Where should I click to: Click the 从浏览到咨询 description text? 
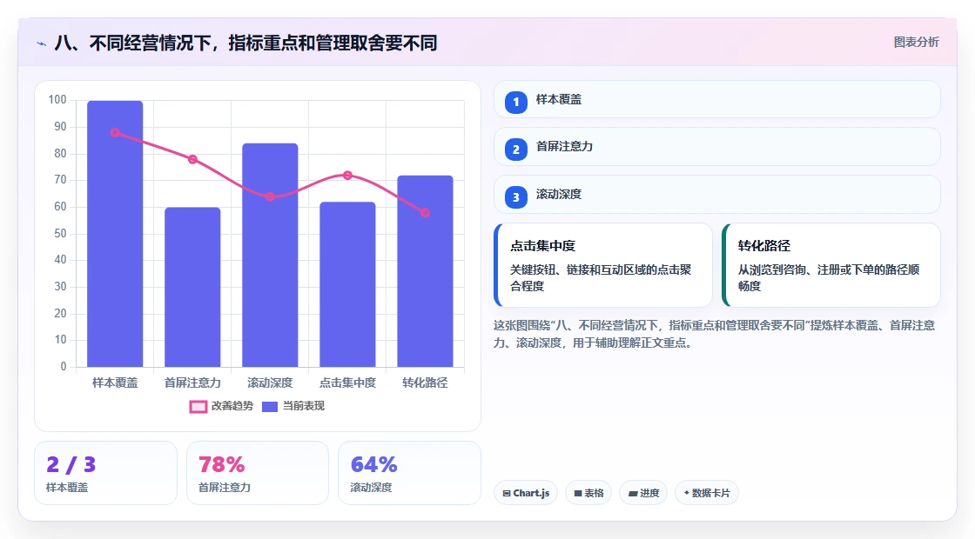pos(829,277)
